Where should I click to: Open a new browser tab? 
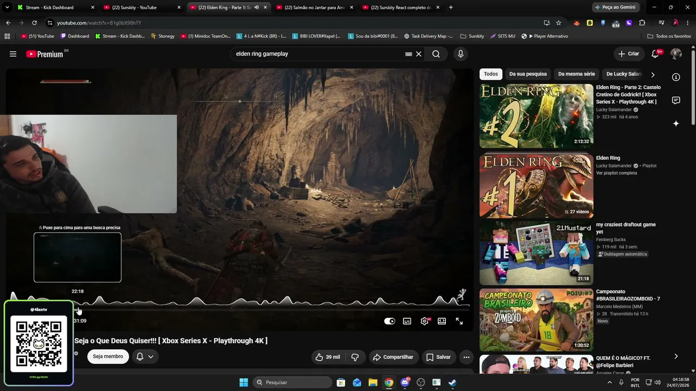pos(451,7)
